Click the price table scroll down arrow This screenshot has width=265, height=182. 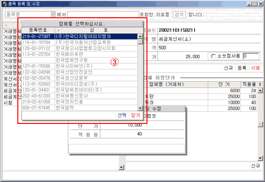coord(260,158)
